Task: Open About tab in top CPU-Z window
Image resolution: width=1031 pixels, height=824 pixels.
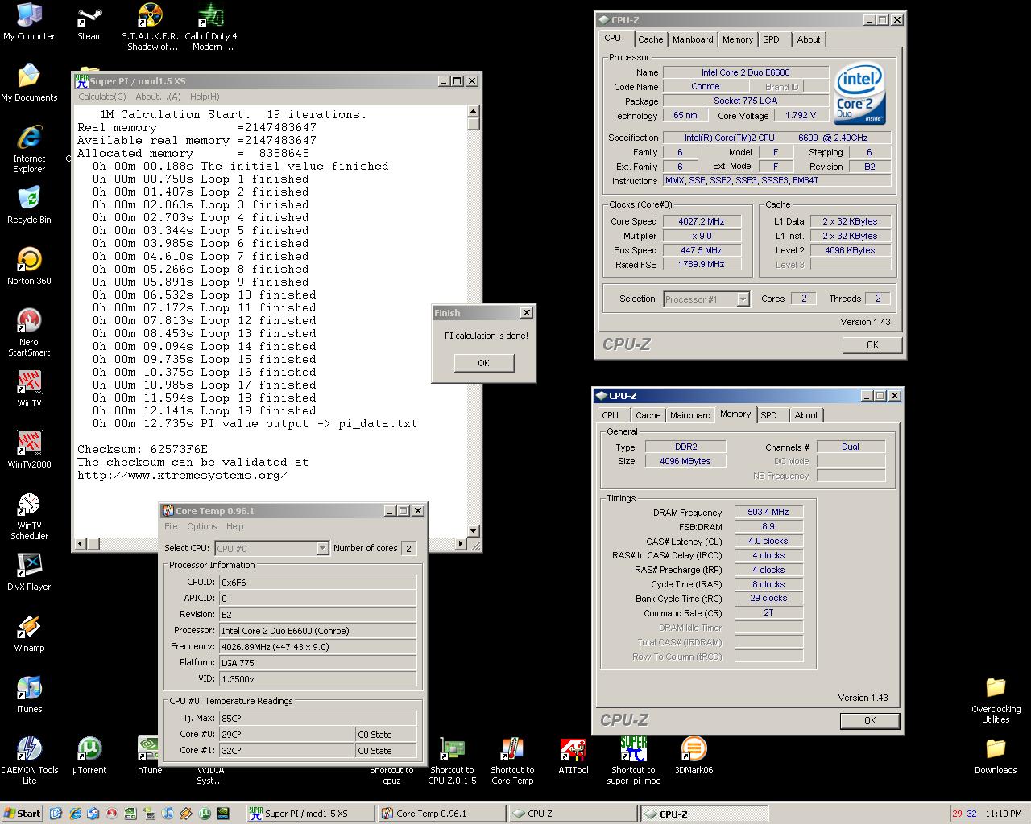Action: [x=809, y=39]
